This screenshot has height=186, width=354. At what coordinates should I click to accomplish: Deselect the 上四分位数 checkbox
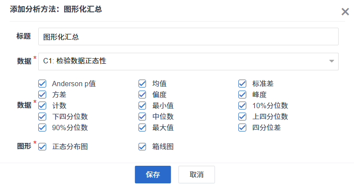coord(242,117)
